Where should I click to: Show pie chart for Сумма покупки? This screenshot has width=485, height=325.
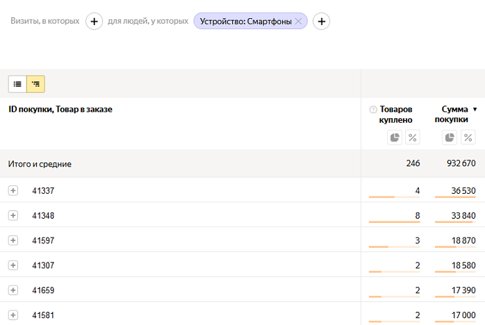450,137
